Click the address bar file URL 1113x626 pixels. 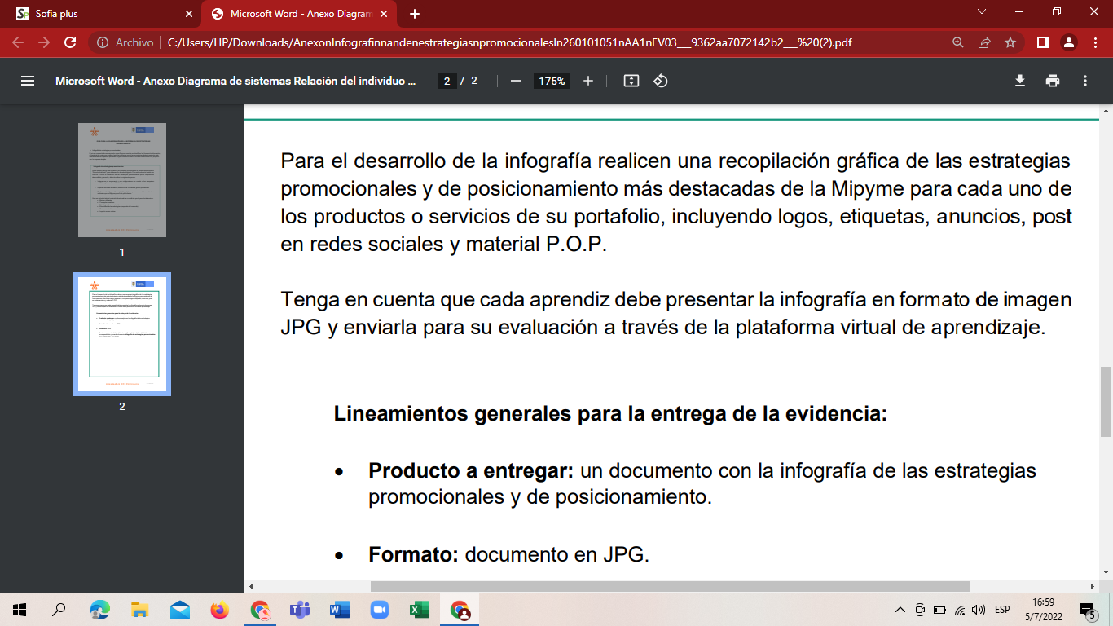509,42
